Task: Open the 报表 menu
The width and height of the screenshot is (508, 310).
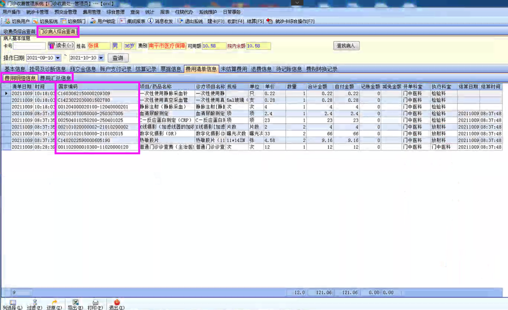Action: coord(165,12)
